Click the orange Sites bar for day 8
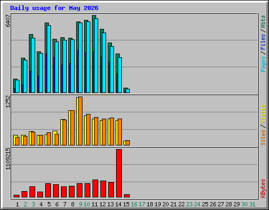Image resolution: width=269 pixels, height=210 pixels. coord(73,128)
